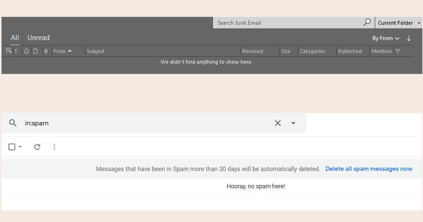Show Gmail search options dropdown arrow
The height and width of the screenshot is (222, 423).
pyautogui.click(x=293, y=123)
